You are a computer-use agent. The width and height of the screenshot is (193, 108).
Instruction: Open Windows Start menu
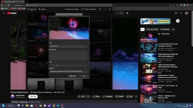3,106
